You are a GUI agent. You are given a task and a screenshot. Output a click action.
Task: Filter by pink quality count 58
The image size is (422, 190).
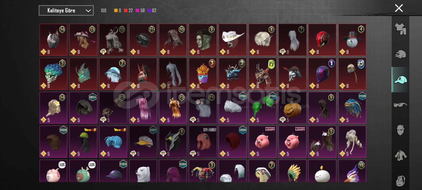140,11
